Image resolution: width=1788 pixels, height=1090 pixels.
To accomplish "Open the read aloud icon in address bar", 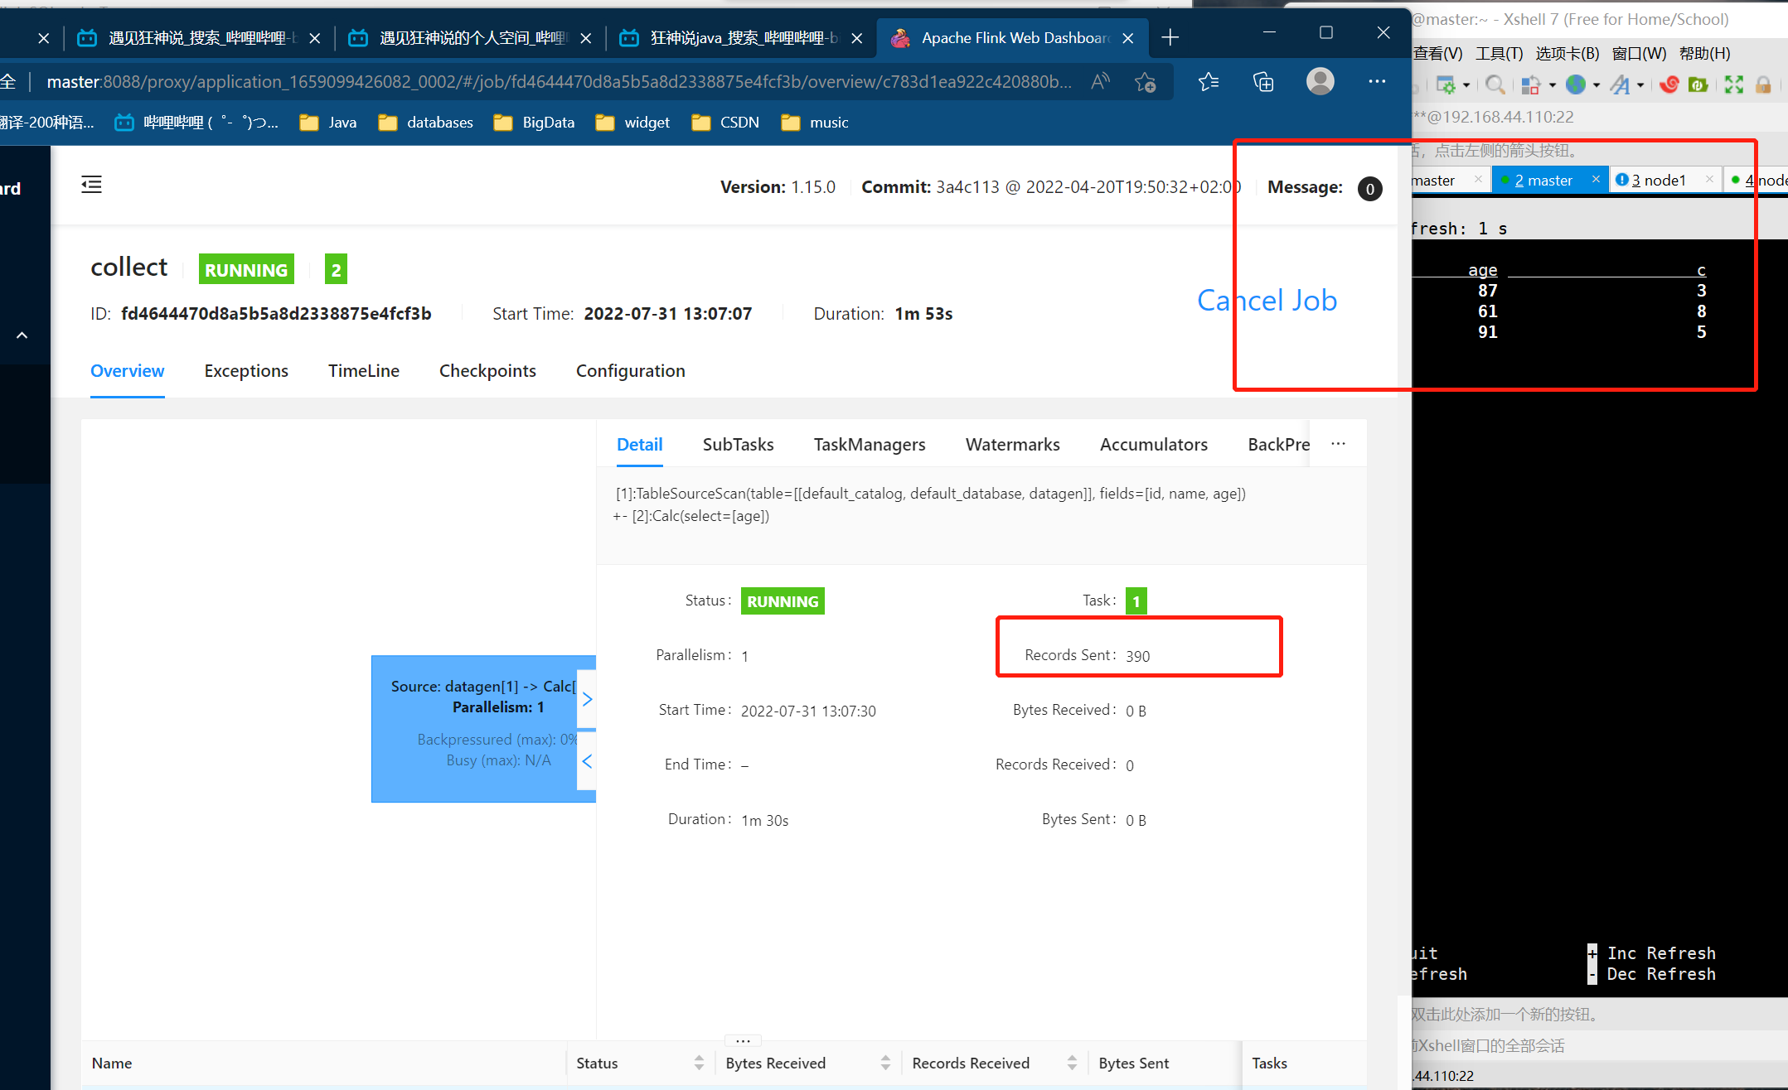I will [x=1100, y=82].
